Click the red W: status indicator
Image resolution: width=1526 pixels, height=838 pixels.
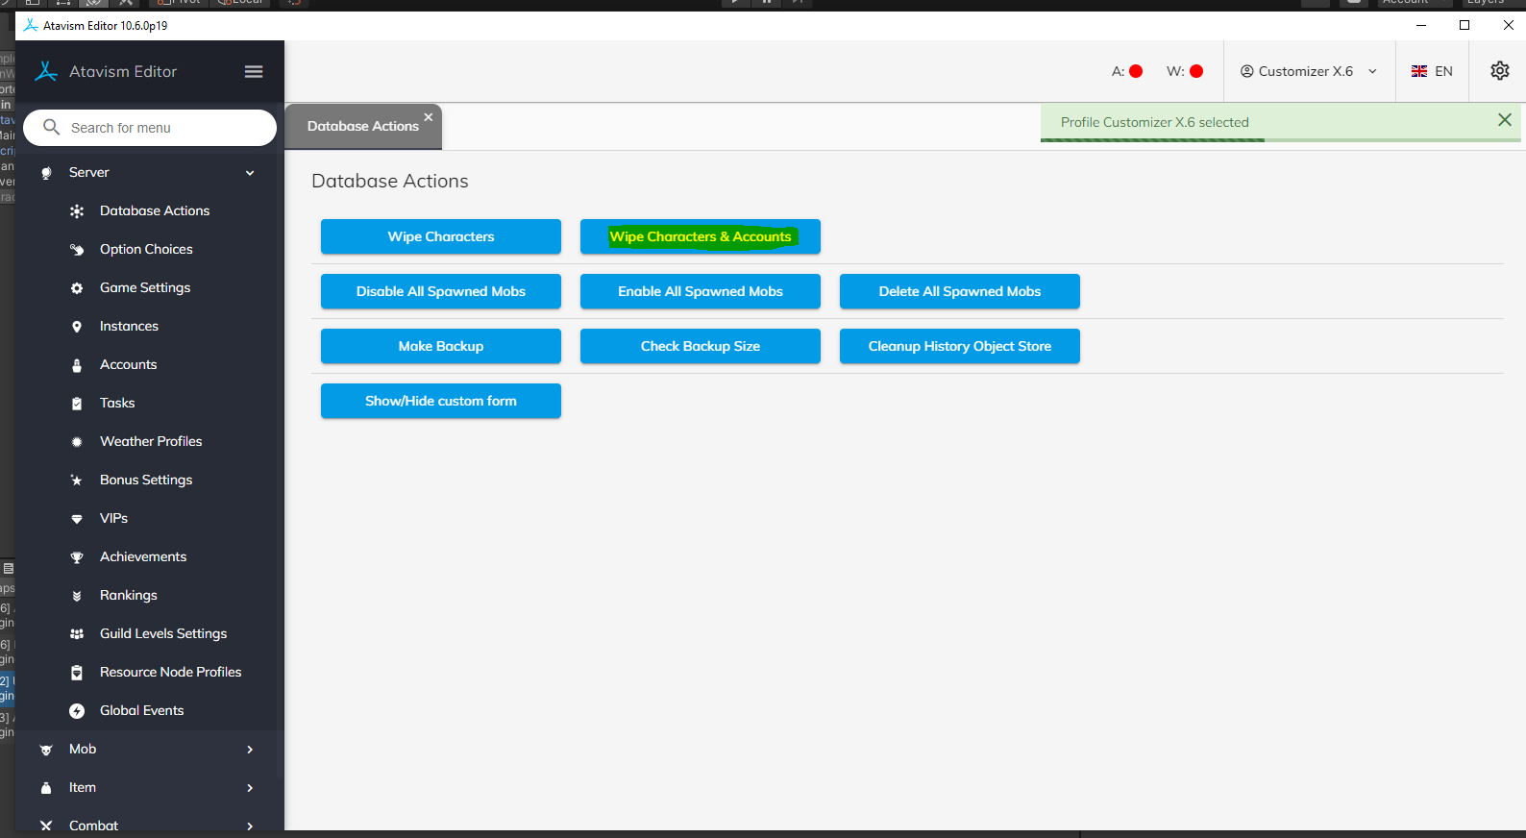[1196, 71]
